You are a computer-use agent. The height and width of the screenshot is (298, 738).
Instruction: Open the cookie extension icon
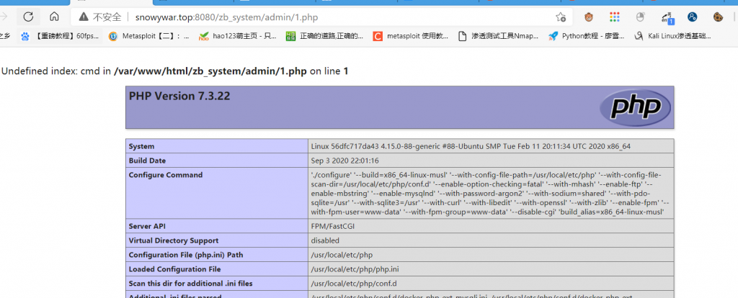pyautogui.click(x=719, y=17)
